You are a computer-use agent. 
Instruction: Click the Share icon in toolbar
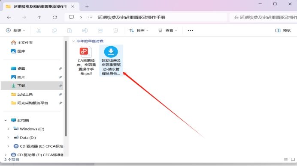[x=100, y=30]
